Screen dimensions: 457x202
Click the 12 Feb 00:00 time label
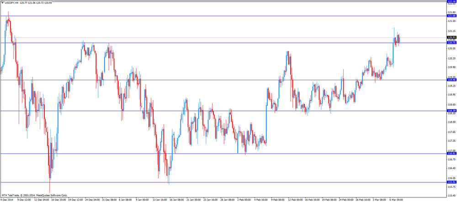point(295,200)
